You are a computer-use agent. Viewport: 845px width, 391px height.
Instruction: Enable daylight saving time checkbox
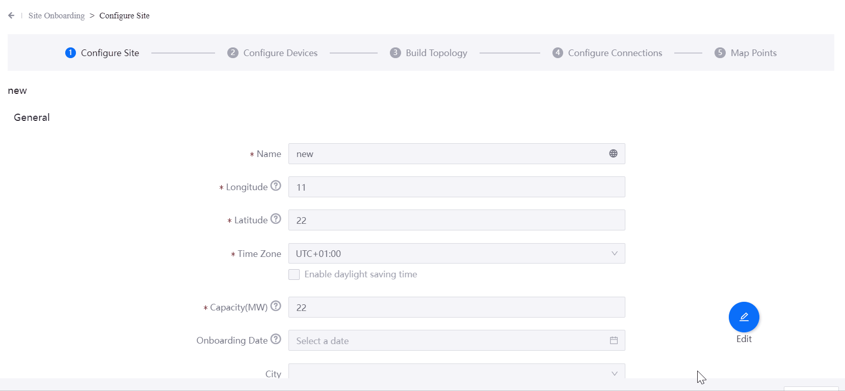click(294, 275)
